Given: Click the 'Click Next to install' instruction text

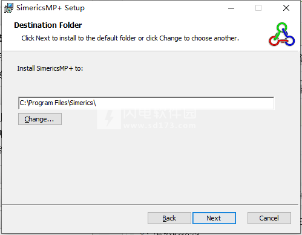Looking at the screenshot, I should [130, 38].
